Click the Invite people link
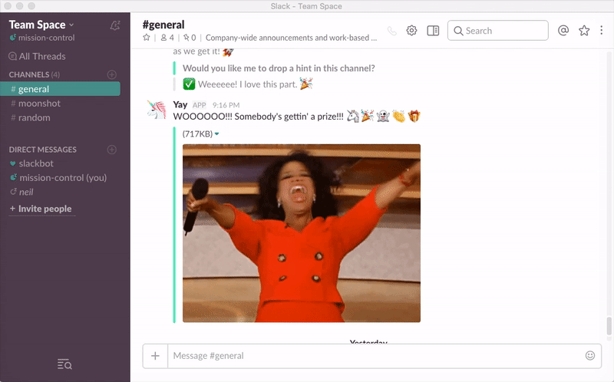 (x=41, y=209)
